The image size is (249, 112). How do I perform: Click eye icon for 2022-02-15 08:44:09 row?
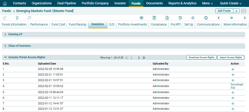(x=233, y=93)
